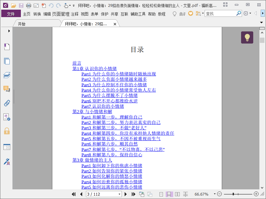This screenshot has width=266, height=199.
Task: Go to the first page
Action: pyautogui.click(x=74, y=194)
